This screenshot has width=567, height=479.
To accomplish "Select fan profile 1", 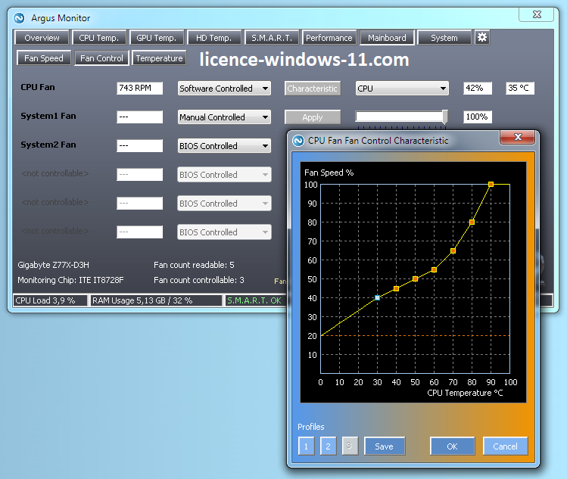I will 306,446.
